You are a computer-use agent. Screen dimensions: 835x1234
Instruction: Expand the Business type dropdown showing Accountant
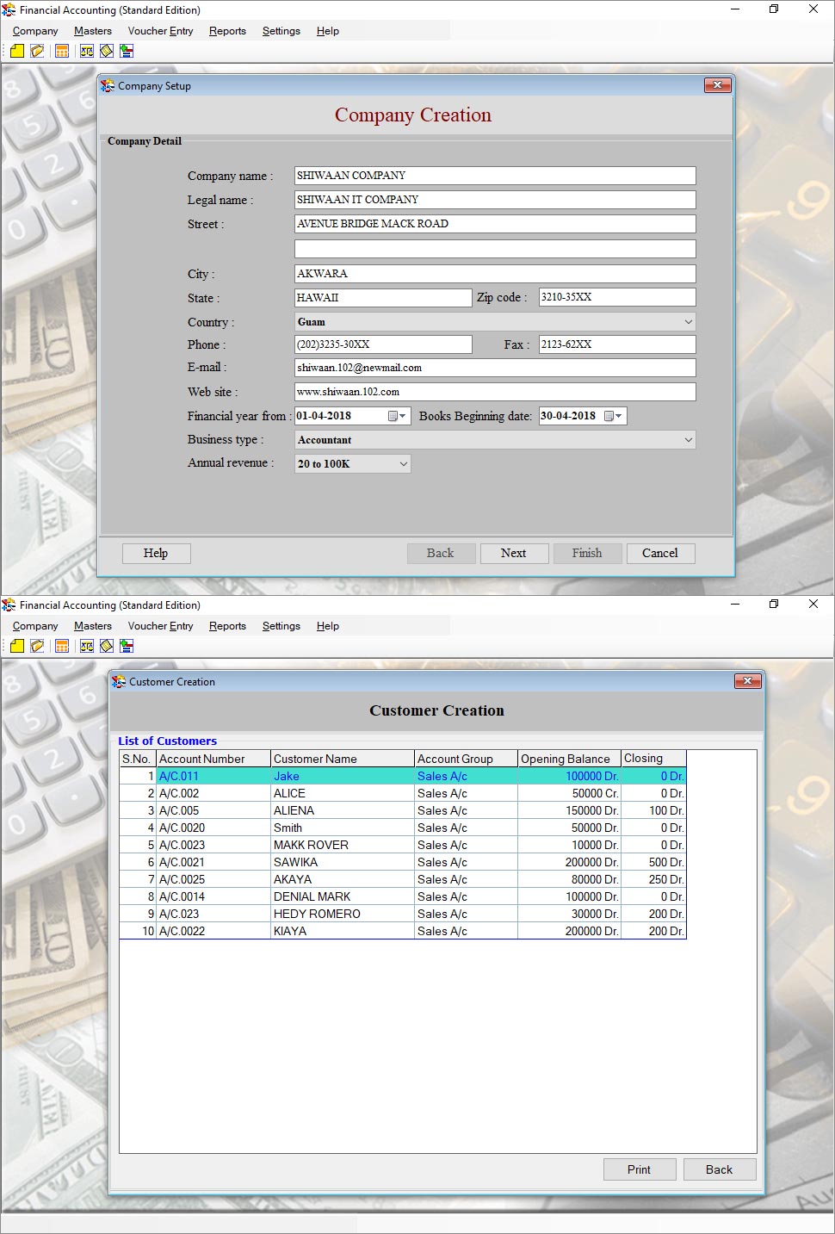688,439
